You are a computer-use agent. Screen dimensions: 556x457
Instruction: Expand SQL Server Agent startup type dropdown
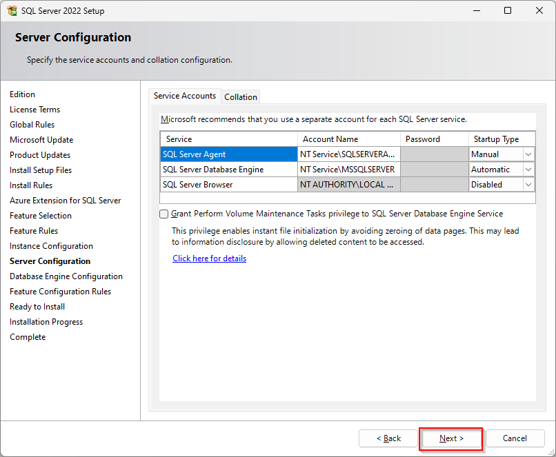click(528, 154)
